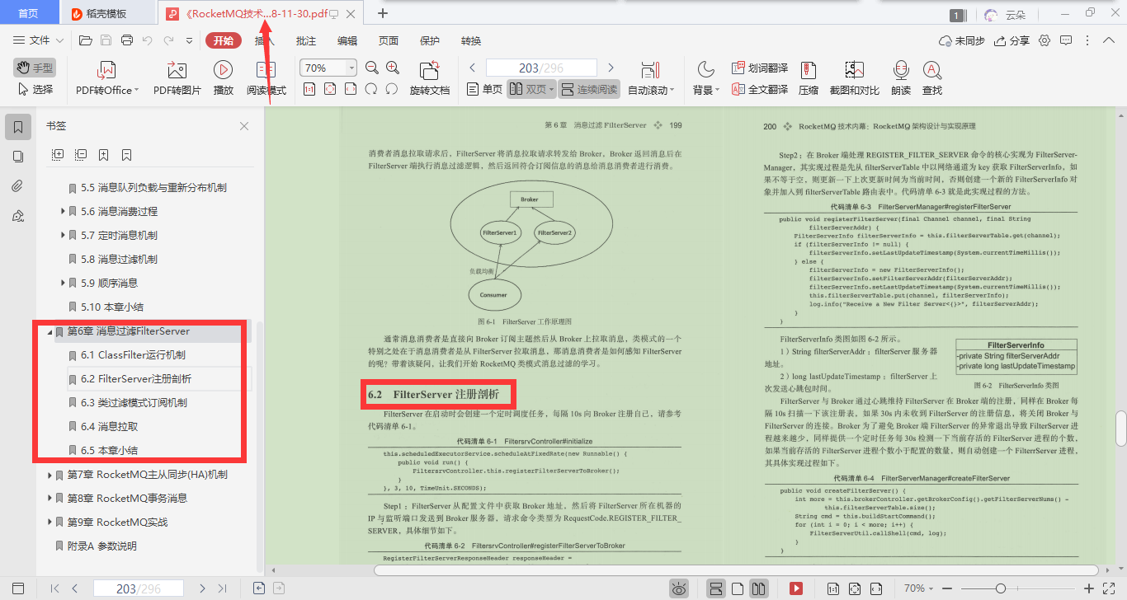
Task: Expand 5.9 顺序消息 bookmark
Action: point(64,284)
